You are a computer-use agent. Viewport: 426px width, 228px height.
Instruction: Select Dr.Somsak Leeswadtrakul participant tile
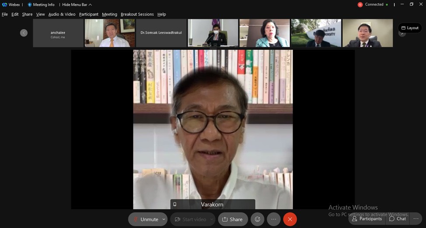tap(161, 33)
